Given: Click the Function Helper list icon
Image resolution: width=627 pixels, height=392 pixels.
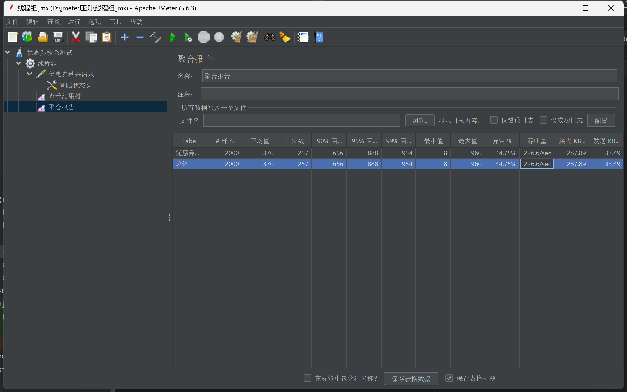Looking at the screenshot, I should click(x=303, y=37).
